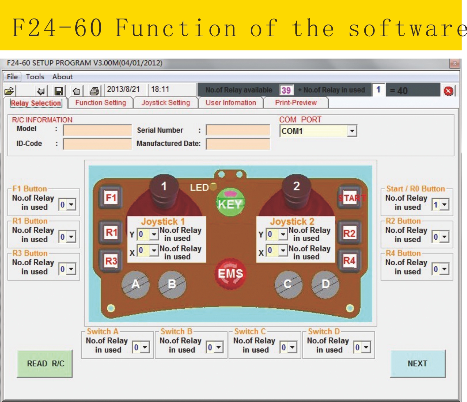
Task: Open Switch B relay count dropdown
Action: (x=219, y=347)
